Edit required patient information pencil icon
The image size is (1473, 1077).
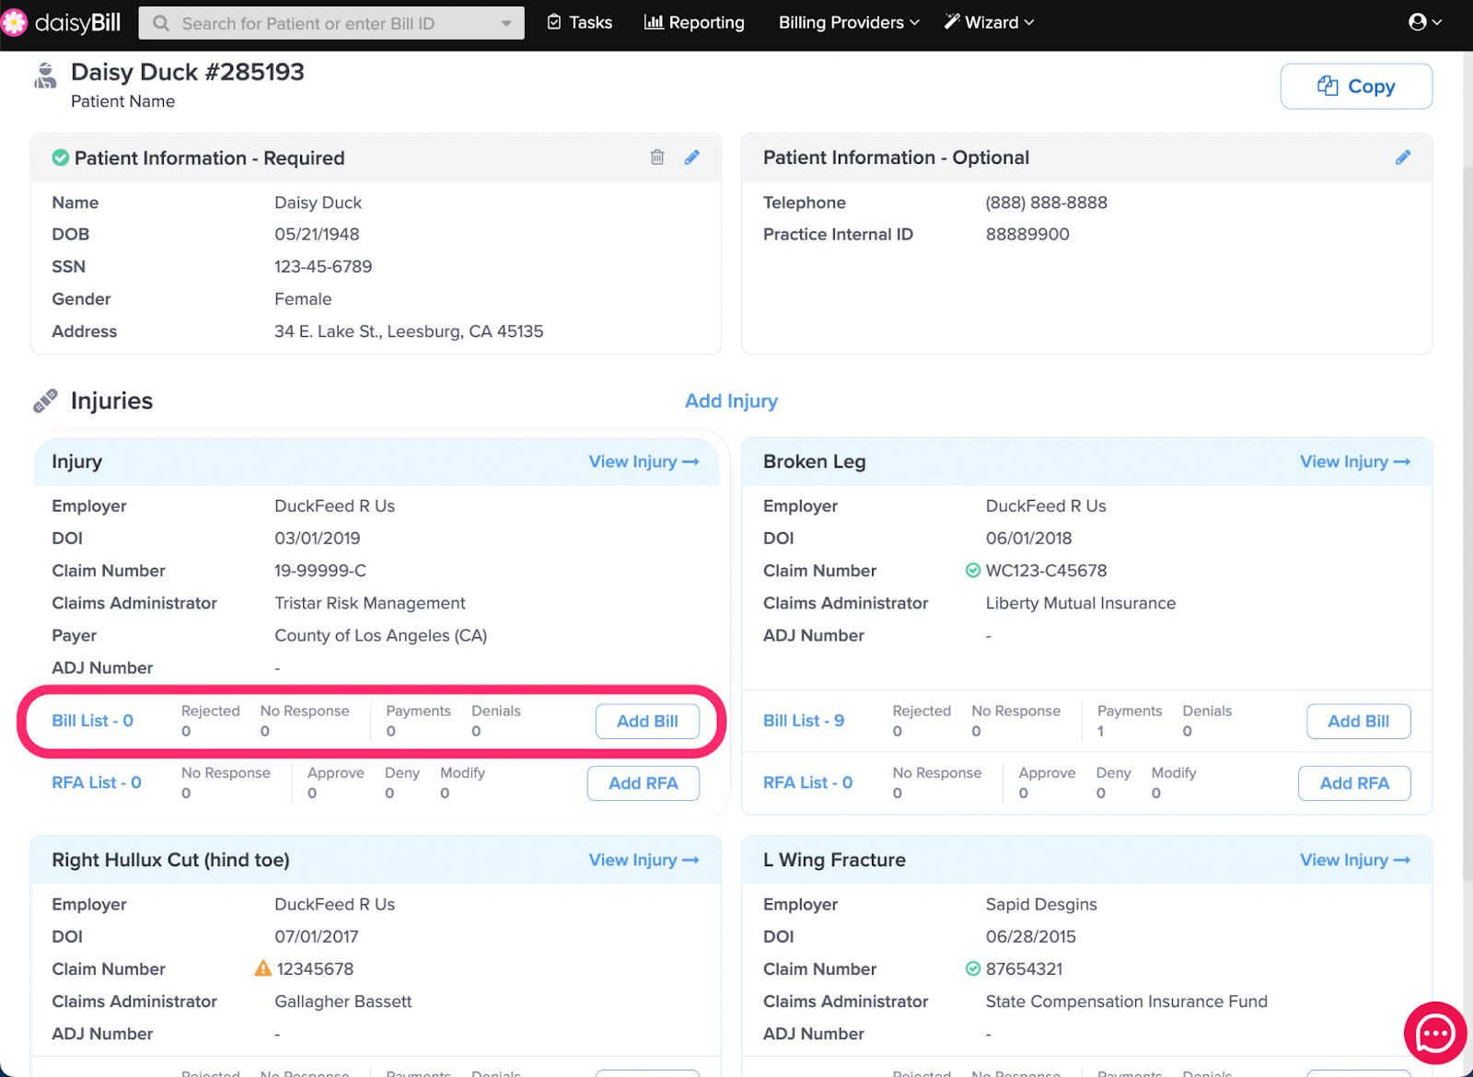692,157
